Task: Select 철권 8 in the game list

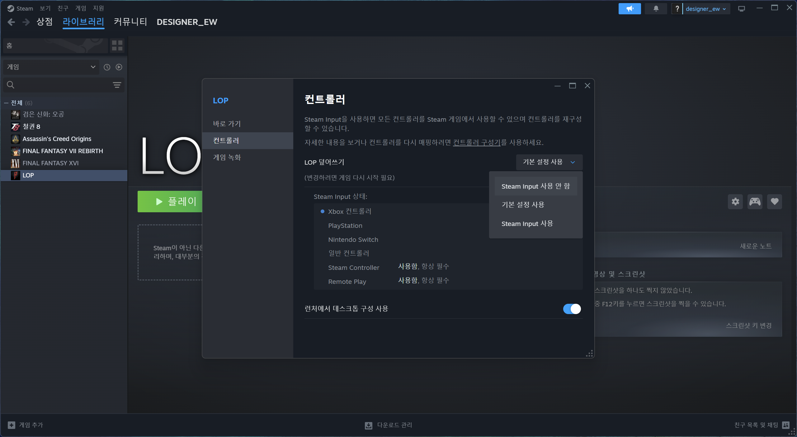Action: coord(31,126)
